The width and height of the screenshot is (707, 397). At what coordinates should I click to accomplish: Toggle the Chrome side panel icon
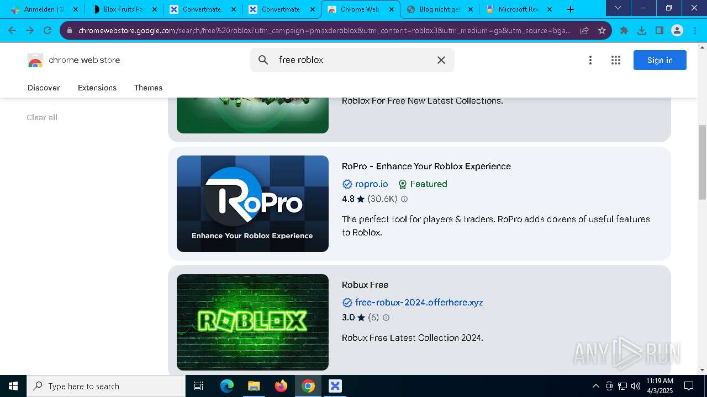point(659,30)
